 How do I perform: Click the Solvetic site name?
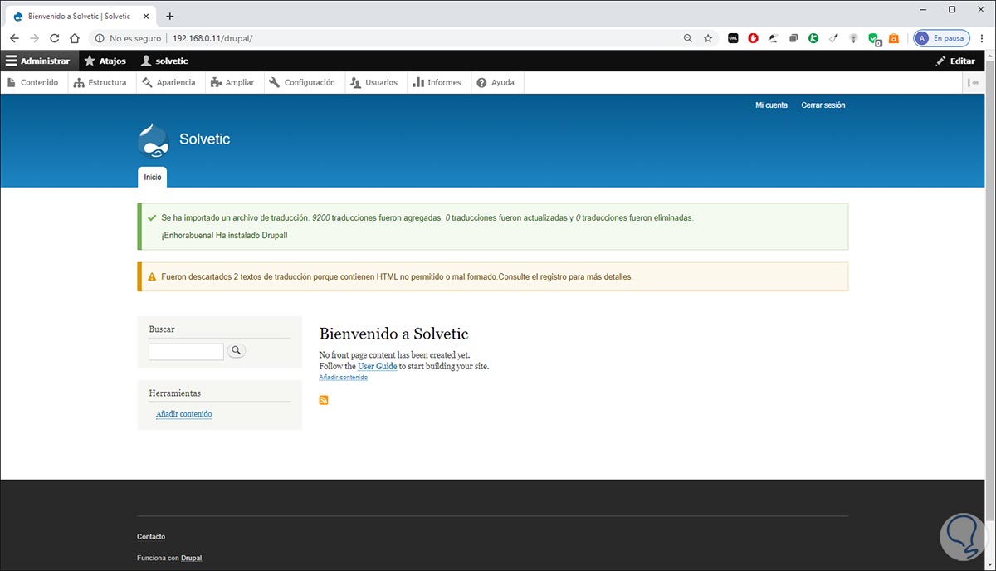point(205,139)
